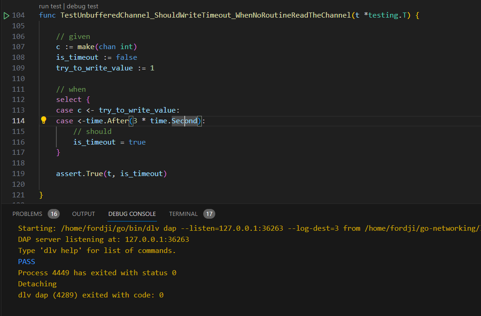Click the "DAP server listening at" console line
The width and height of the screenshot is (481, 316).
point(103,240)
